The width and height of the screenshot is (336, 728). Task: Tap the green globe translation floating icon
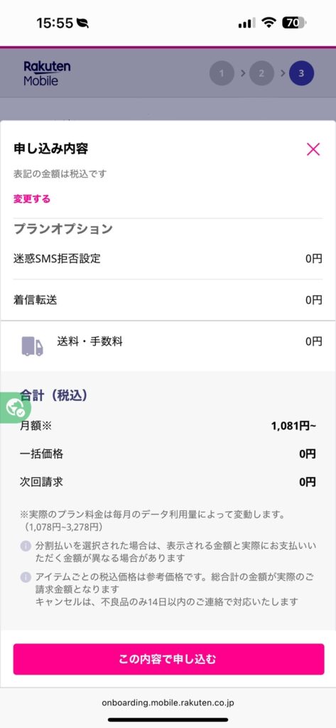[16, 407]
